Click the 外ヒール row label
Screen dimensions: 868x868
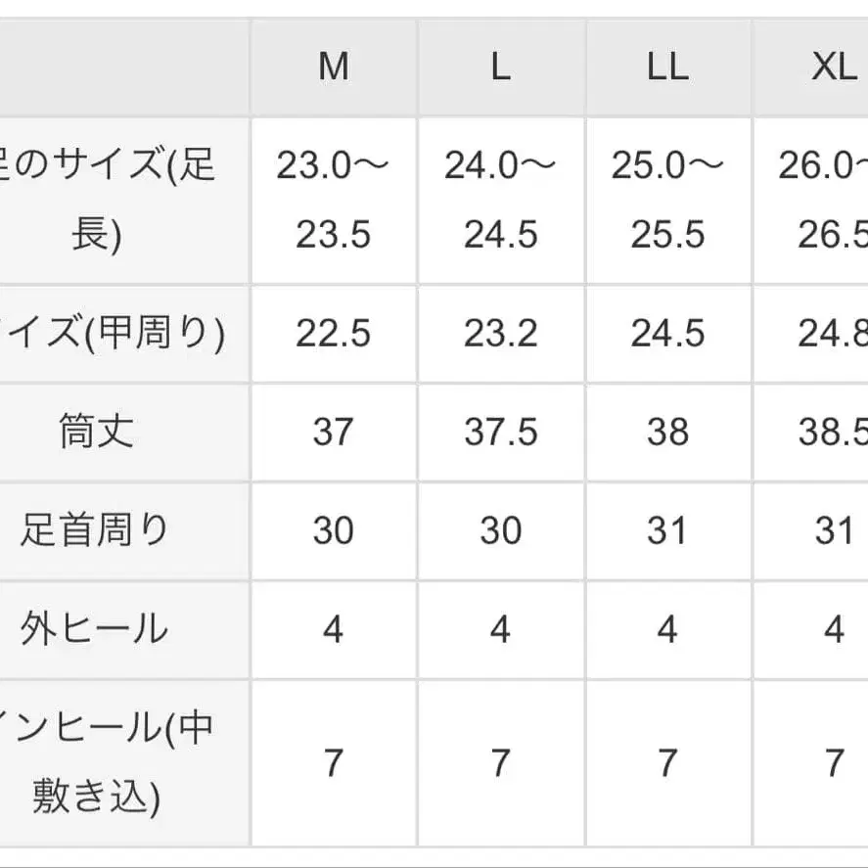click(95, 629)
